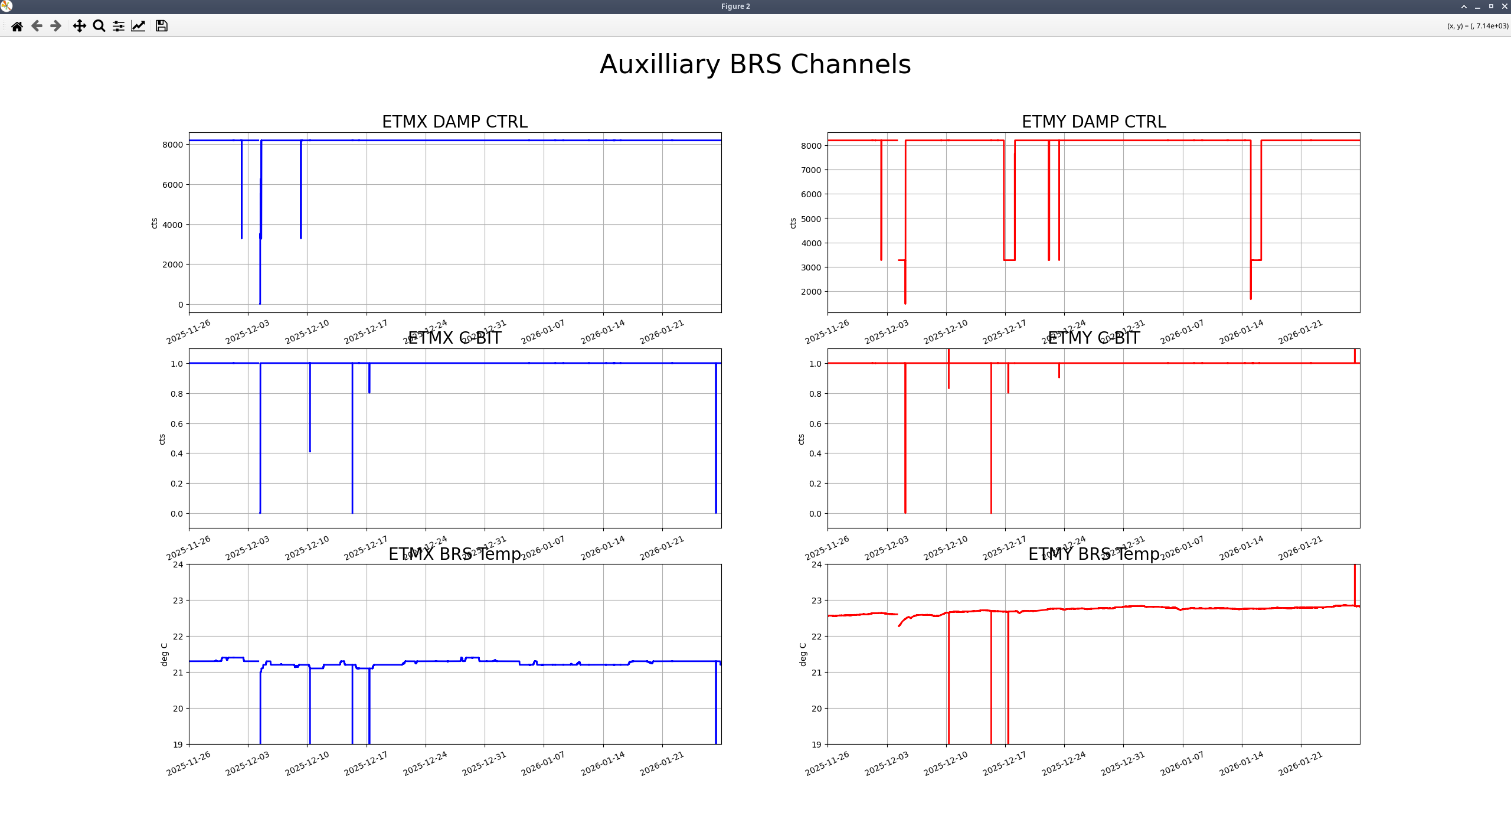1511x832 pixels.
Task: Click the Save figure floppy icon
Action: [x=161, y=26]
